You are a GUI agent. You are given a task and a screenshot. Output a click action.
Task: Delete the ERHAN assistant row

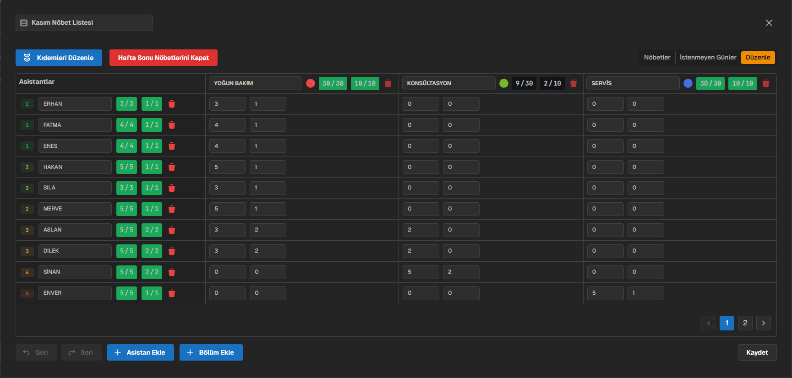(172, 104)
